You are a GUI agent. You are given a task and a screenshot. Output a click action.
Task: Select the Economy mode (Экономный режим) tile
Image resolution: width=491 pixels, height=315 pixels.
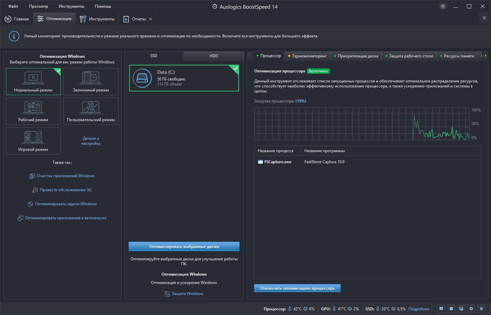pos(91,81)
